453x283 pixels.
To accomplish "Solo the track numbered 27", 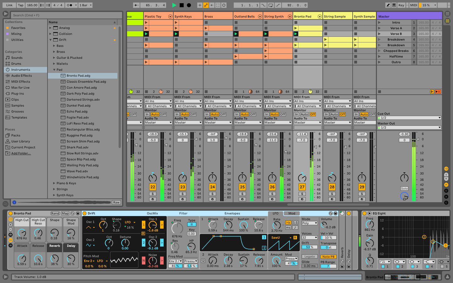I will (x=302, y=194).
